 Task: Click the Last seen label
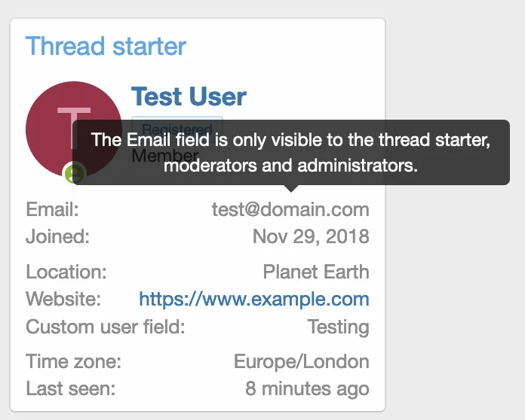pos(71,389)
